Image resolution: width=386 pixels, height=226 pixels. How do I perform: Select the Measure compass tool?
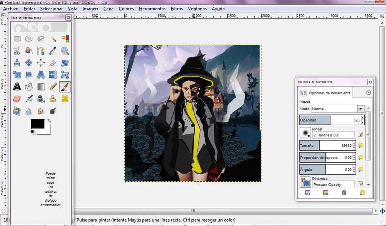point(17,63)
